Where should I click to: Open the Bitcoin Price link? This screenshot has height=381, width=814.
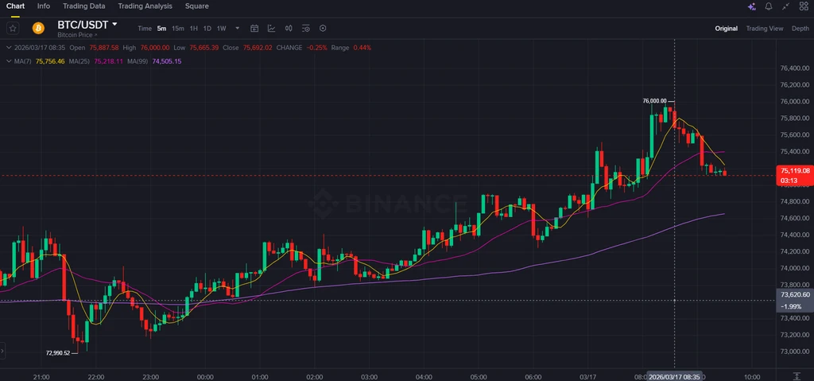tap(77, 35)
